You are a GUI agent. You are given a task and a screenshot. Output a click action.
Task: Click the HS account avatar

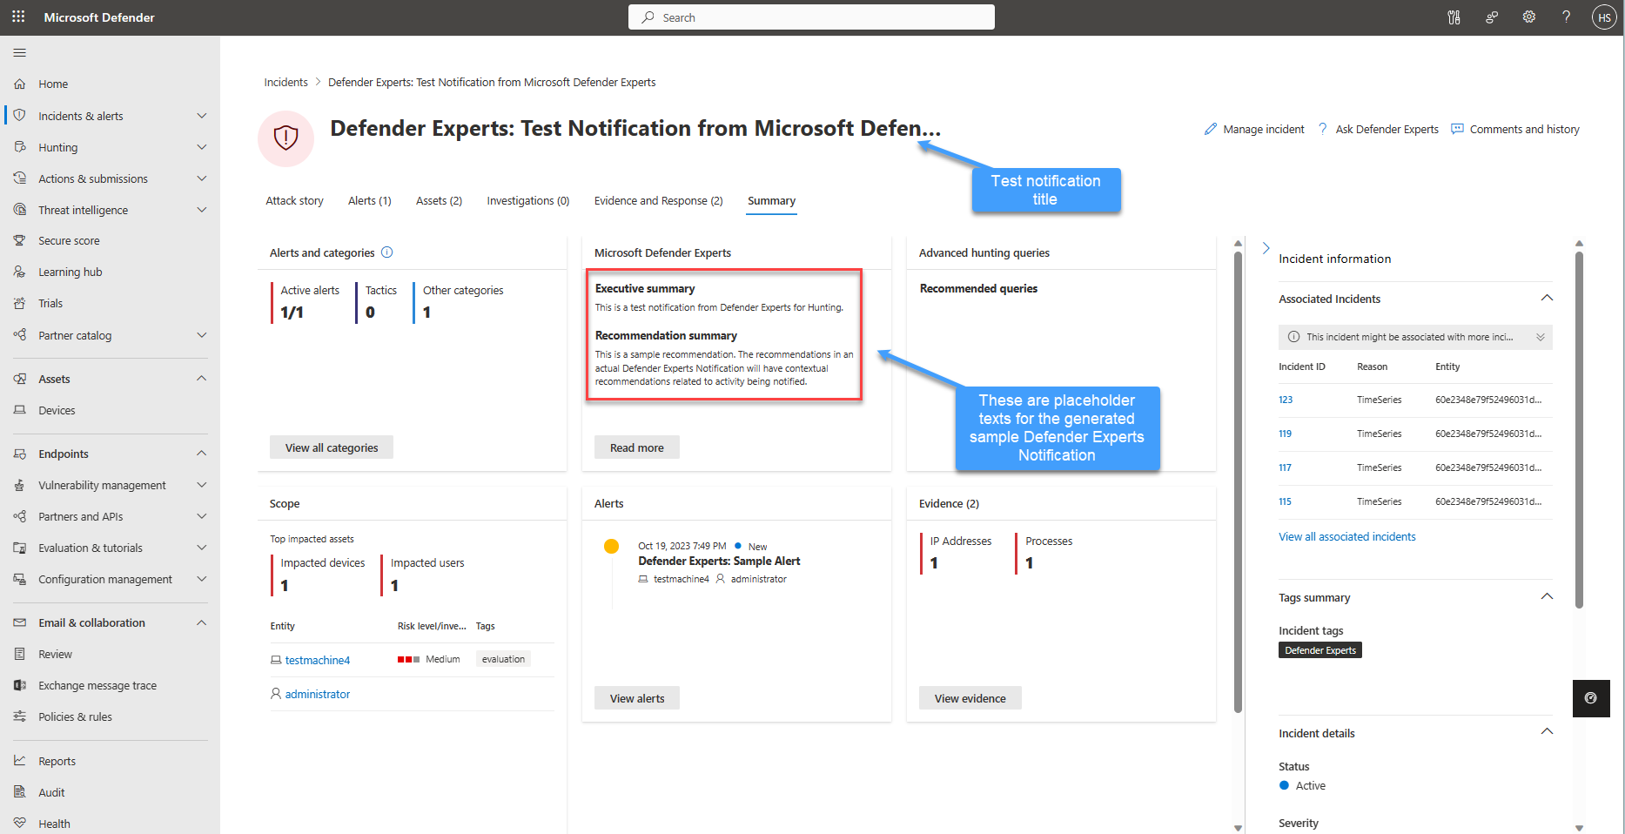point(1604,17)
